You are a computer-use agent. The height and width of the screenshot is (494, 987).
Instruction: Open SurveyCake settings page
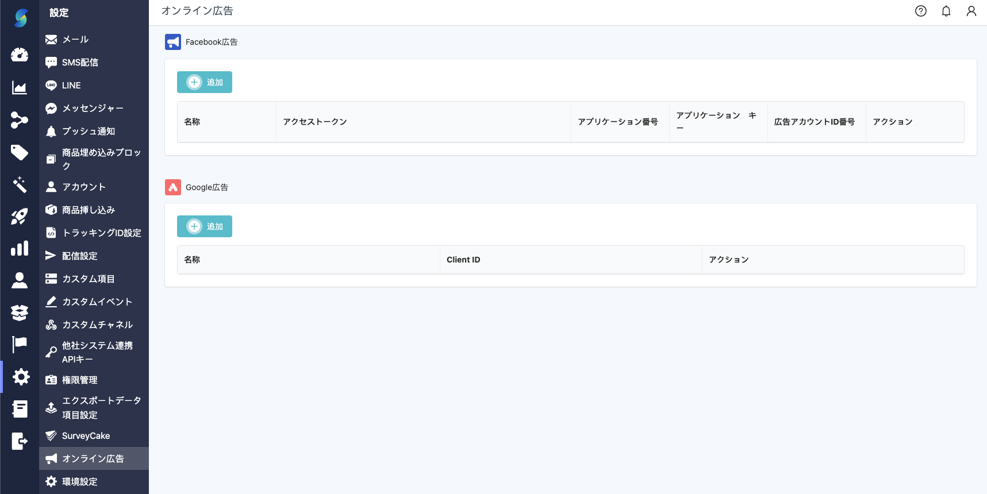point(86,436)
